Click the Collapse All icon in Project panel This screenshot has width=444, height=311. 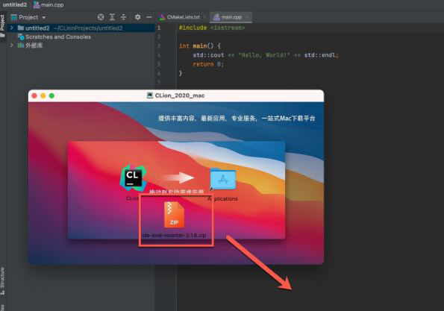[123, 17]
